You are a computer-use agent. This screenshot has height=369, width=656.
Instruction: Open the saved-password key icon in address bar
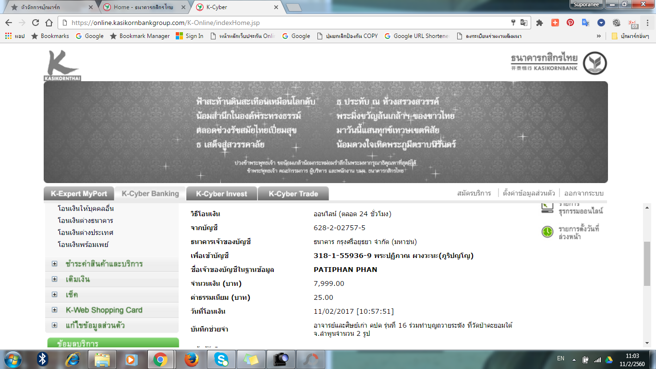point(513,23)
